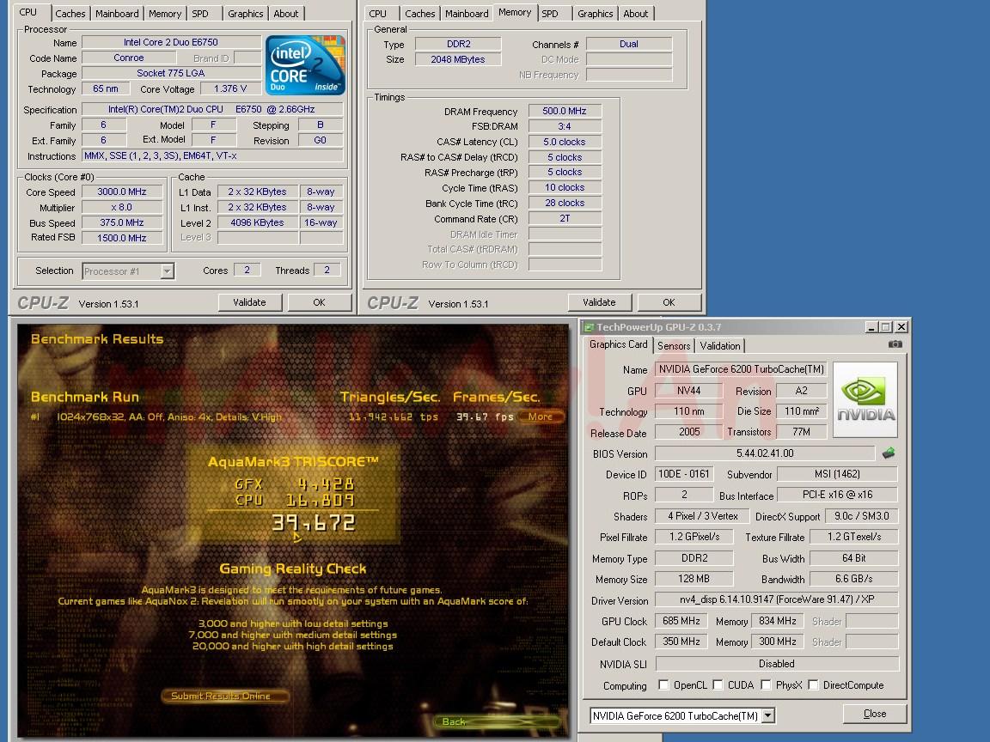
Task: Open the graphics card selection dropdown in GPU-Z
Action: pos(768,716)
